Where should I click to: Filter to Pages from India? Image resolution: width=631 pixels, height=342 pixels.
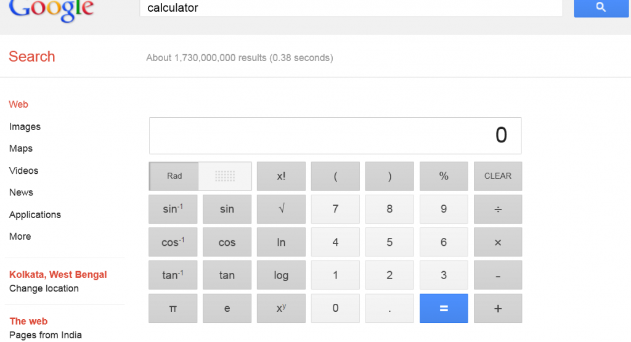[x=46, y=335]
